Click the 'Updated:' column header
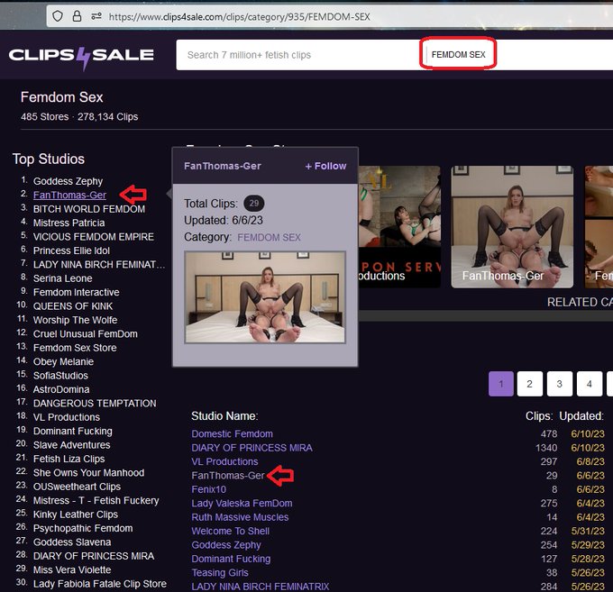Viewport: 613px width, 592px height. point(581,416)
